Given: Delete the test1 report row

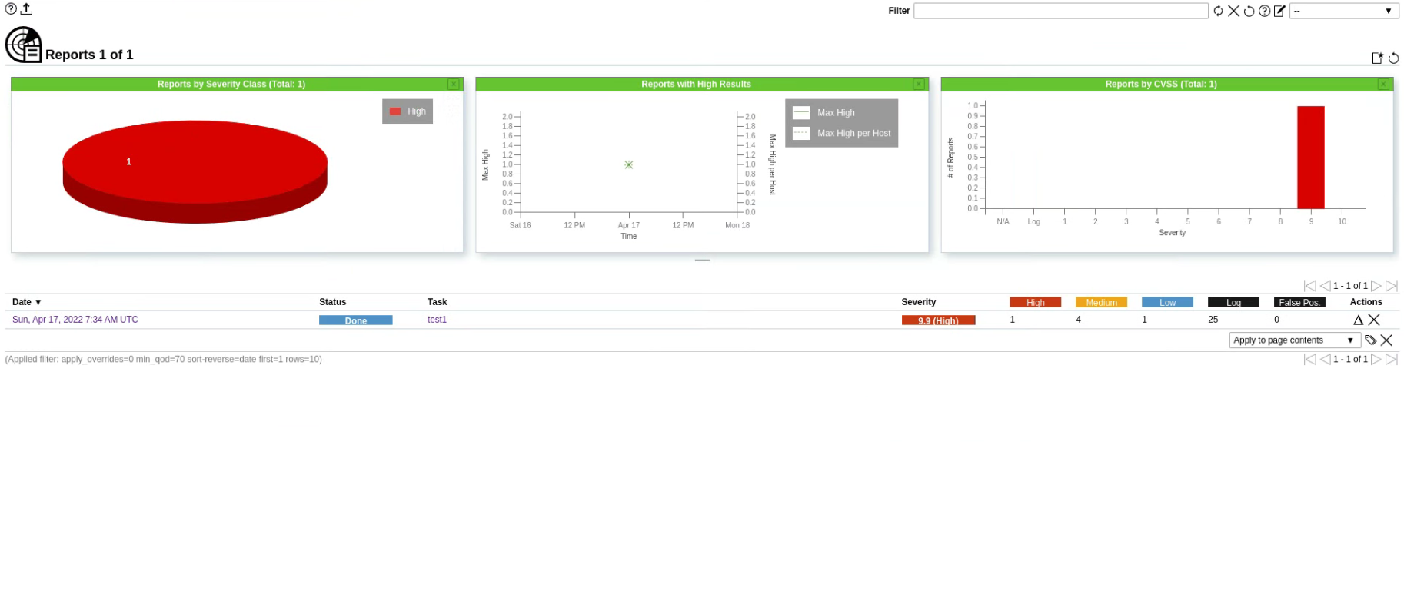Looking at the screenshot, I should [x=1374, y=320].
